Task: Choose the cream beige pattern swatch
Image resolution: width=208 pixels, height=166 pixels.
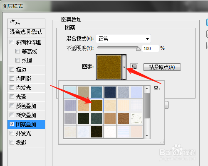Action: [x=110, y=105]
